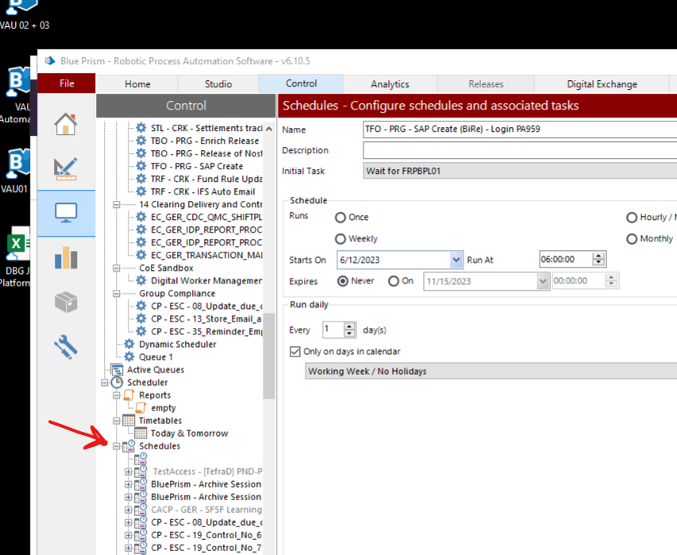Click the Active Queues tree icon
The image size is (677, 555).
click(117, 370)
